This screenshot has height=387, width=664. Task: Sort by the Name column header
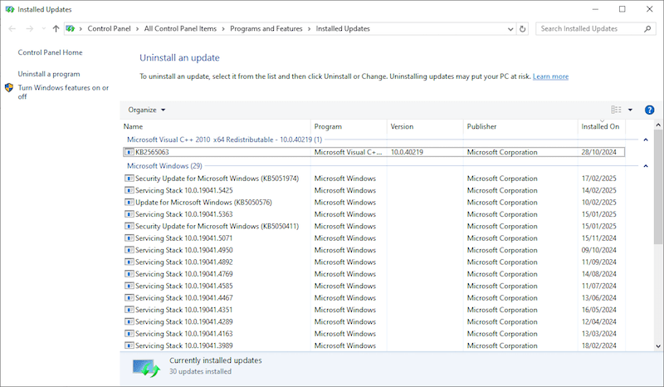tap(216, 126)
